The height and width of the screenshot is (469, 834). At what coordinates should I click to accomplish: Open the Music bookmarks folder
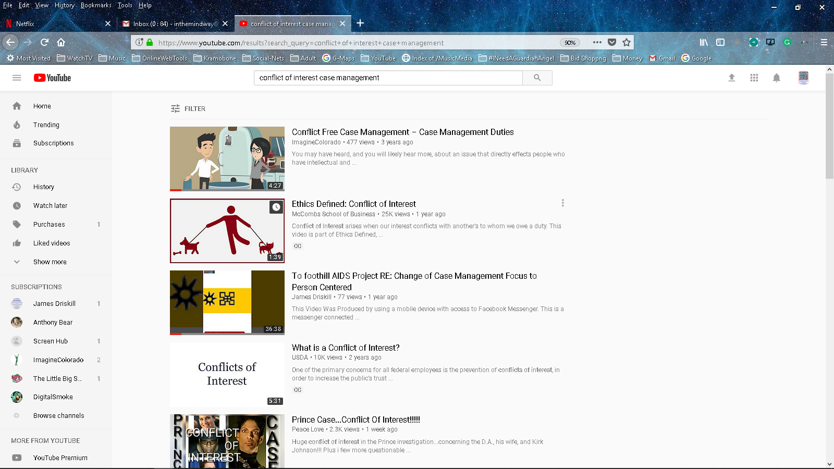(112, 58)
